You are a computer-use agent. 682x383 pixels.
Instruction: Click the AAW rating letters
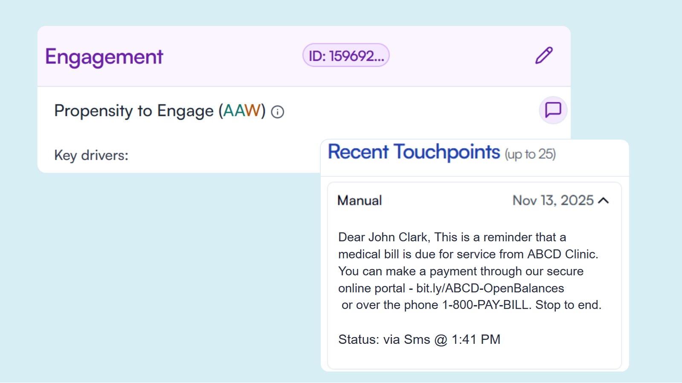242,111
